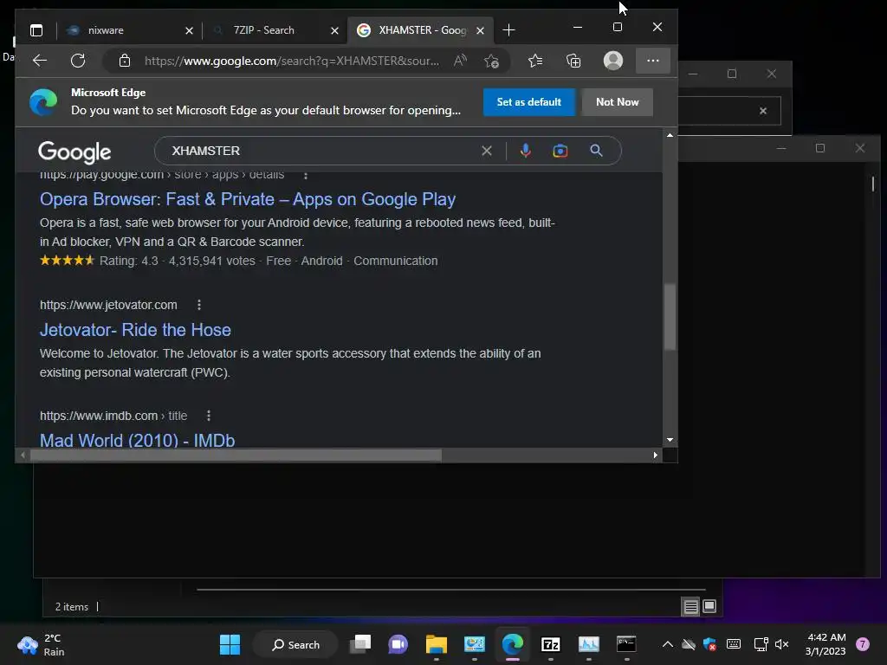Click vertical scrollbar down arrow
The image size is (887, 665).
point(670,439)
